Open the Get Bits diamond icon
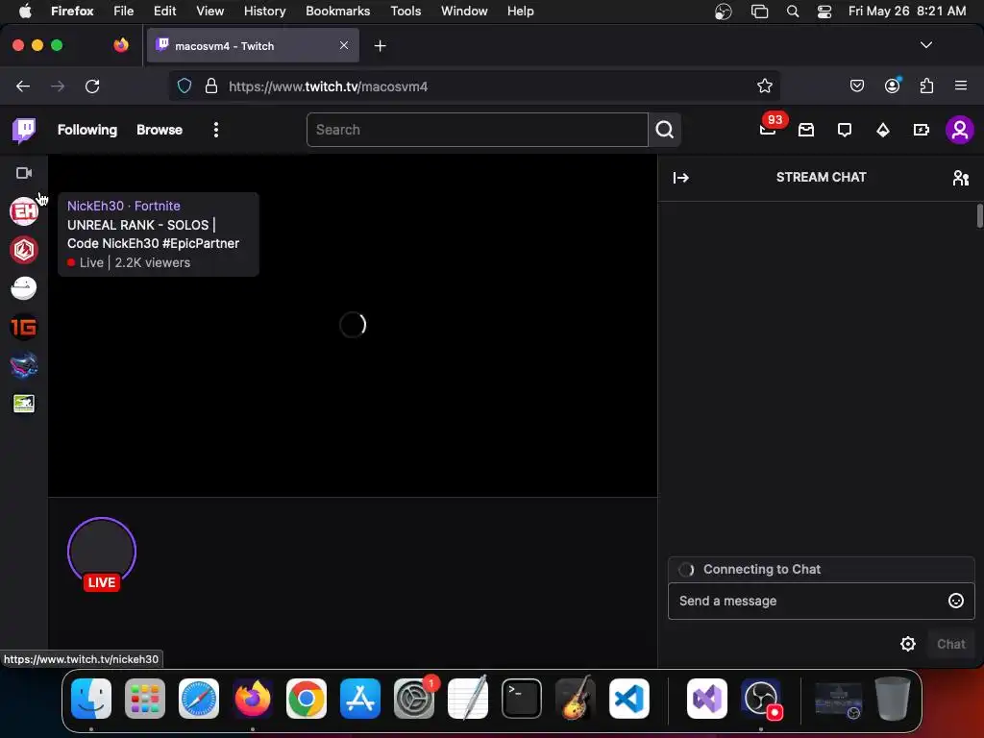Screen dimensions: 984x738 click(x=883, y=130)
